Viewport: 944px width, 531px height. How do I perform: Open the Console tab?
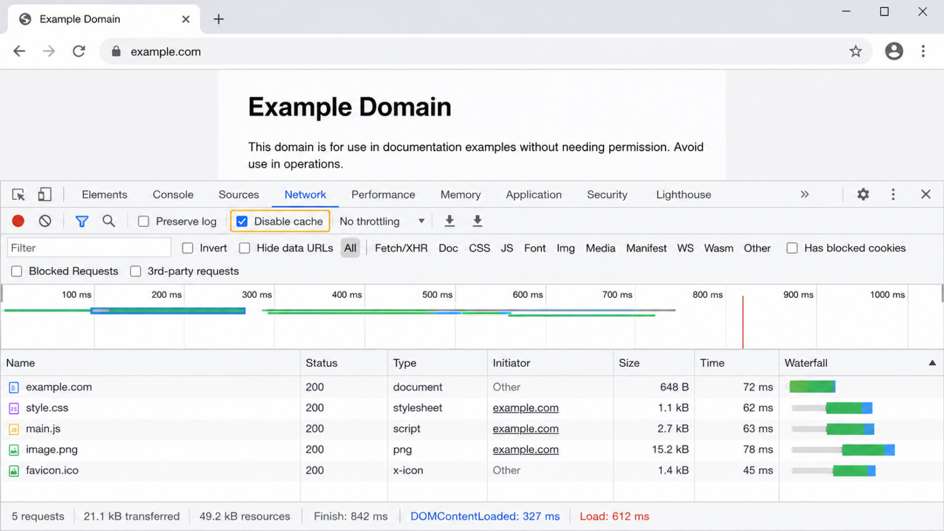pyautogui.click(x=173, y=195)
